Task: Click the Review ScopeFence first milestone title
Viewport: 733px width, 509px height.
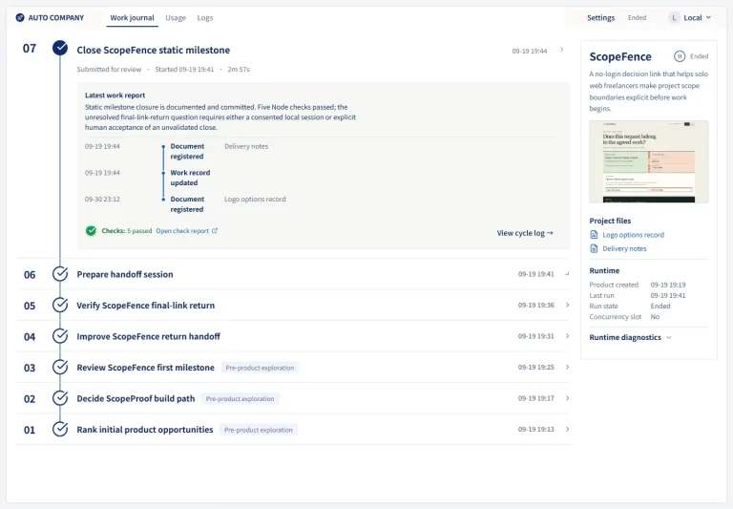Action: pos(145,368)
